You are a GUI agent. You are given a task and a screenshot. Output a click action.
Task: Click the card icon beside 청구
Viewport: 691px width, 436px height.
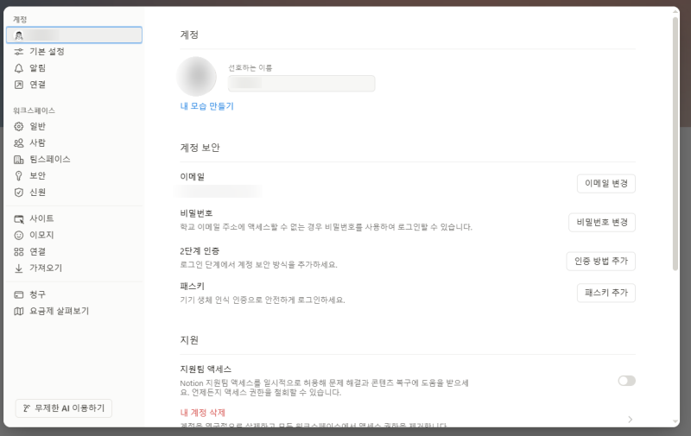(x=18, y=294)
